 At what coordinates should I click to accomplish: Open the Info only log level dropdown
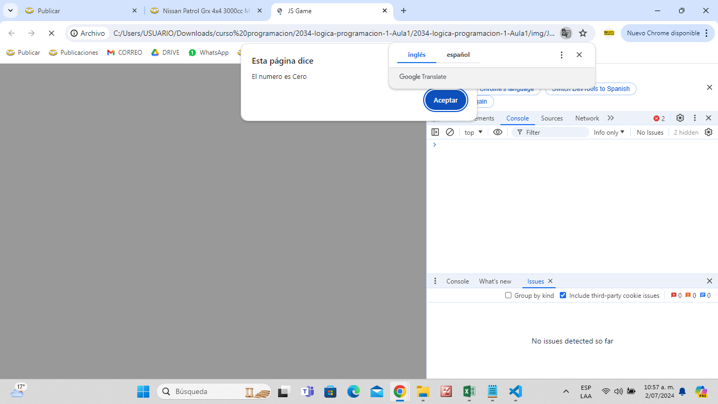click(609, 132)
